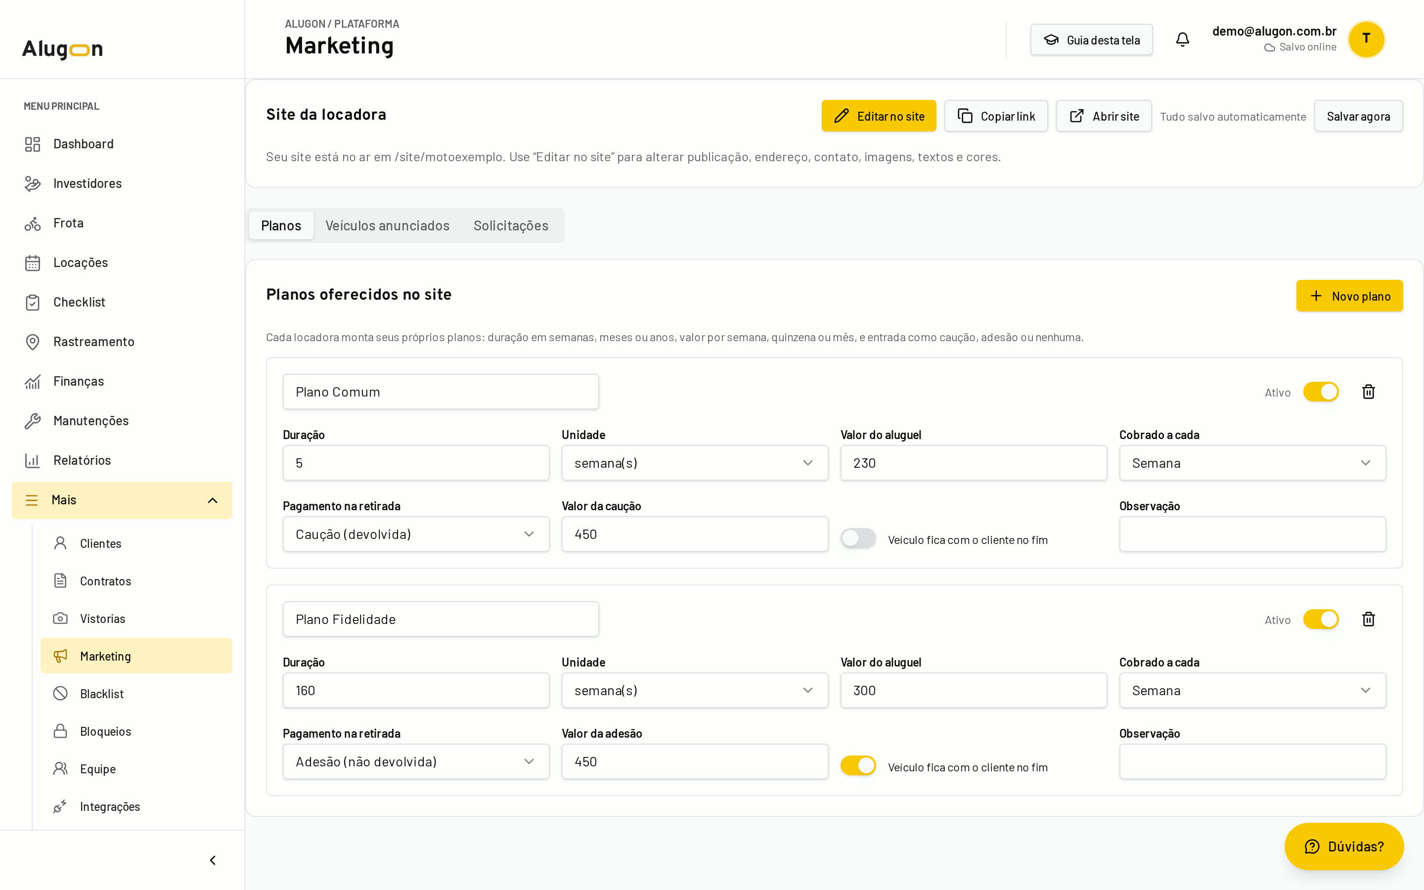Select the Planos tab
The height and width of the screenshot is (890, 1424).
[x=281, y=225]
